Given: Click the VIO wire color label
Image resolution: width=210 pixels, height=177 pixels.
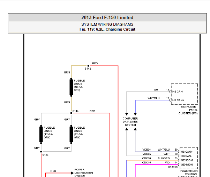Looking at the screenshot, I should coord(167,163).
